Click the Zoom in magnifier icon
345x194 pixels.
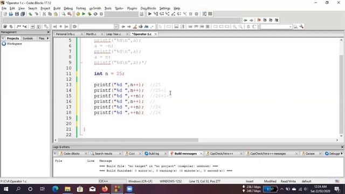235,26
